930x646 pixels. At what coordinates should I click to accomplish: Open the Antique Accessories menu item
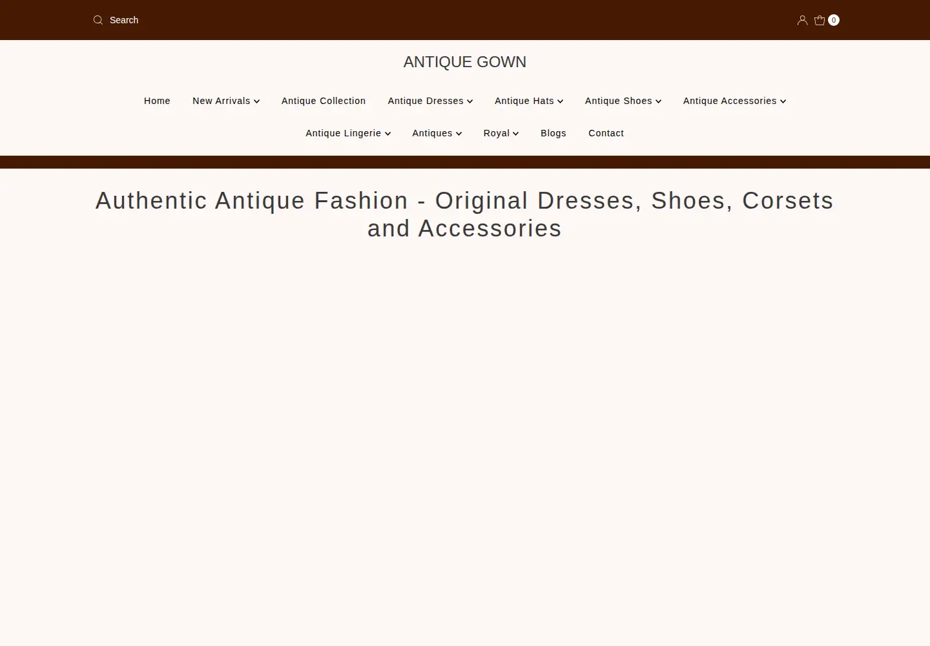pyautogui.click(x=730, y=101)
